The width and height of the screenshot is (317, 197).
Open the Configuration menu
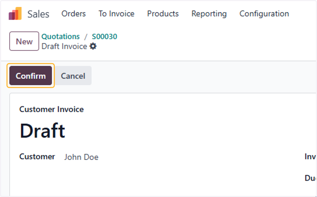pyautogui.click(x=264, y=14)
